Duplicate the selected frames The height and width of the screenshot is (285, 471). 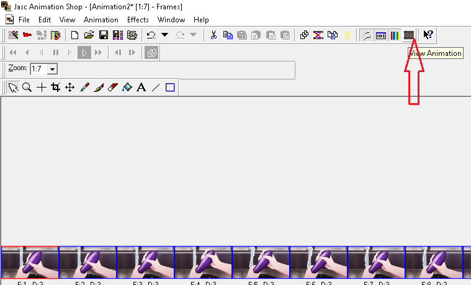tap(304, 35)
